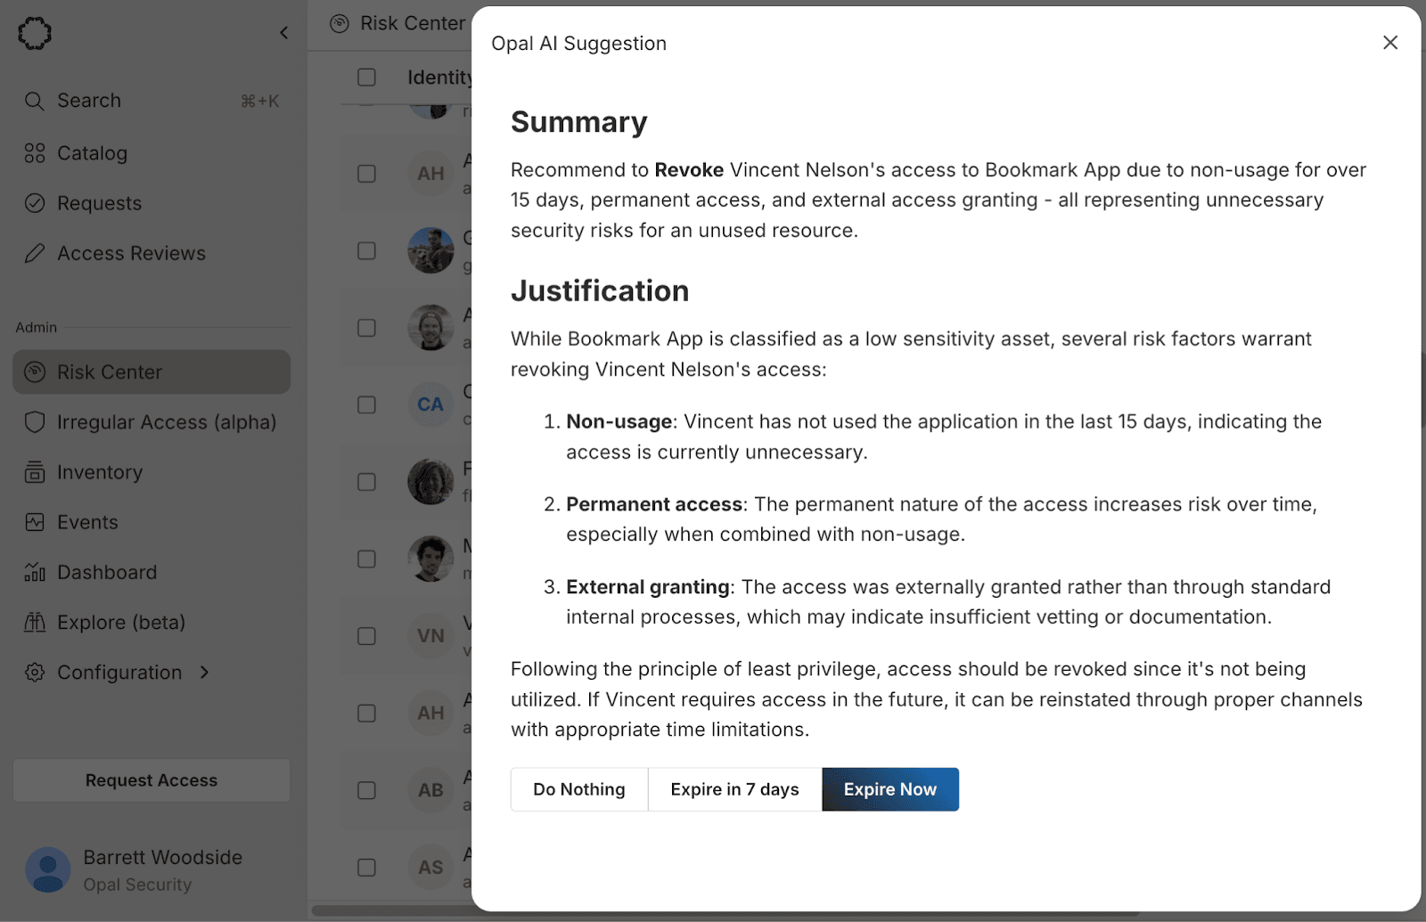Click the Identity column header

pos(439,78)
